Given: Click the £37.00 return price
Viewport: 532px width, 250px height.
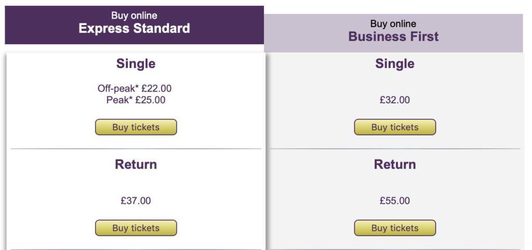Looking at the screenshot, I should (x=136, y=201).
